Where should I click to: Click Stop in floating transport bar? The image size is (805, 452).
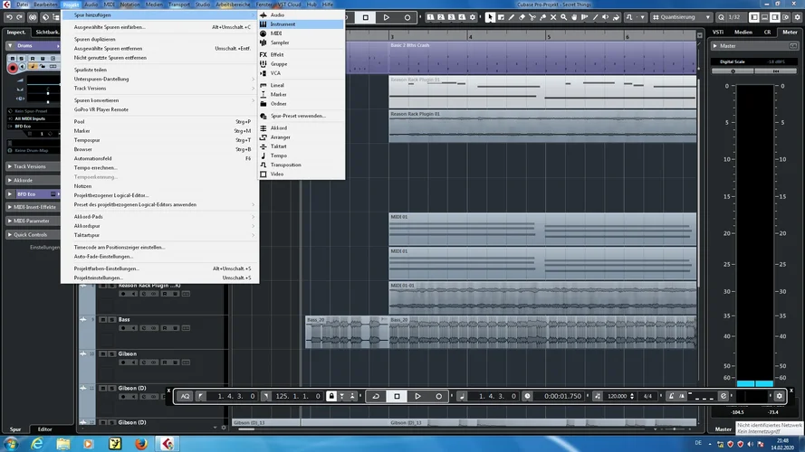397,396
